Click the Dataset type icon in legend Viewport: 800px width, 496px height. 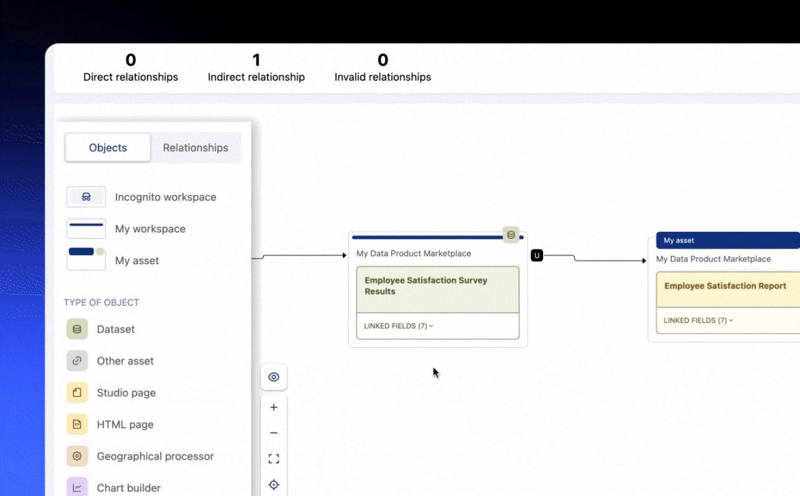77,329
